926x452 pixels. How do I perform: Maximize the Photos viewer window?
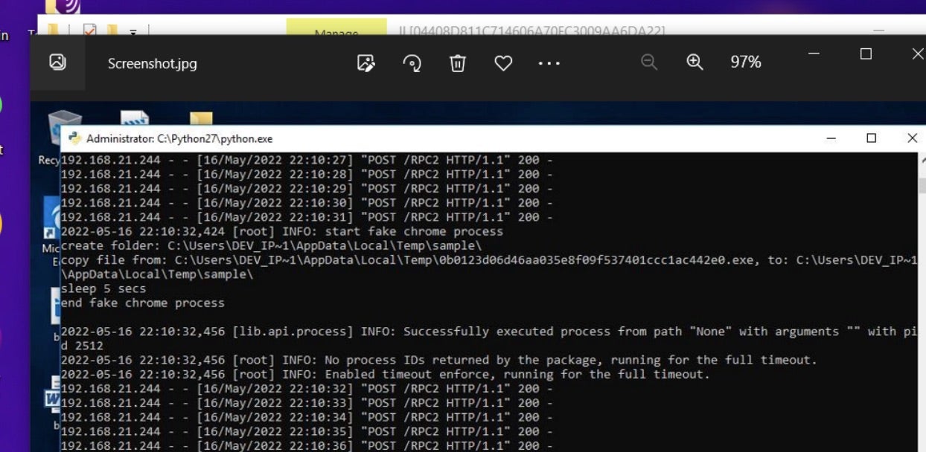[866, 54]
